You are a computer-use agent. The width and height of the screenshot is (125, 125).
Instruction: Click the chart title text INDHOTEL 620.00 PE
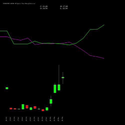[9, 4]
